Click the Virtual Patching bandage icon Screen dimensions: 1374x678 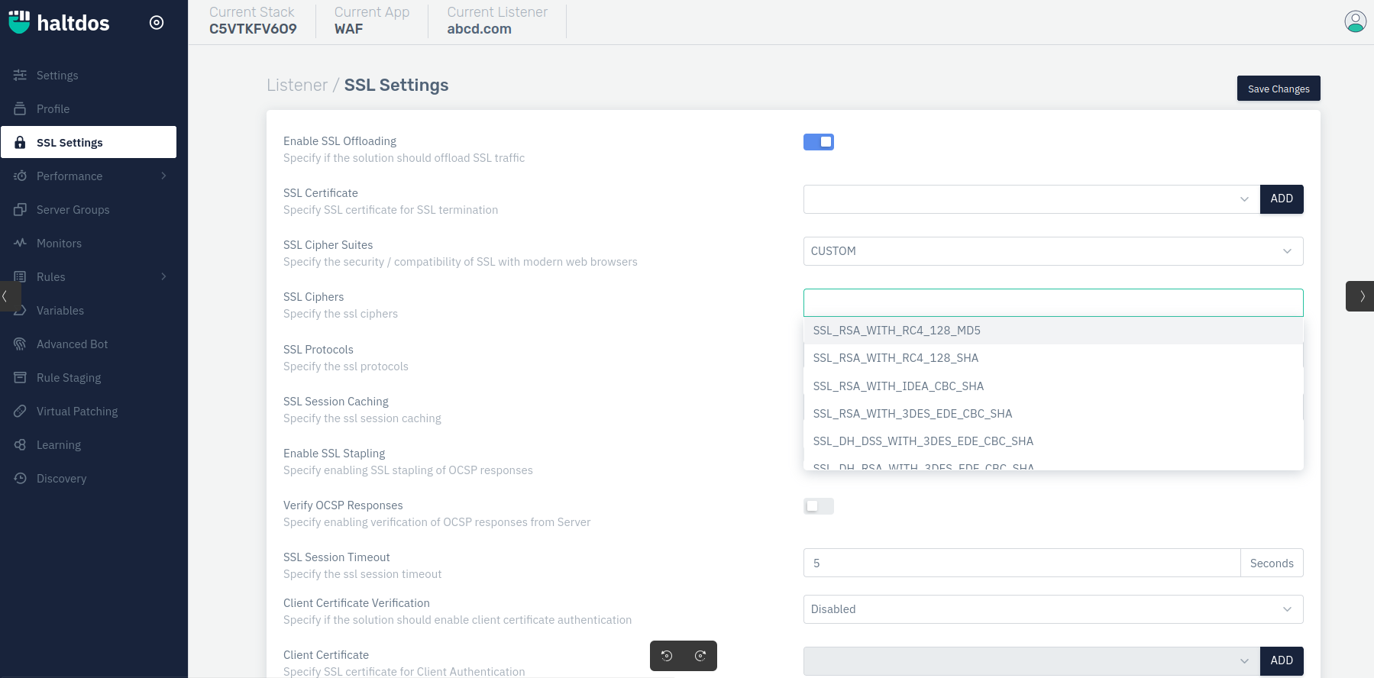click(20, 411)
